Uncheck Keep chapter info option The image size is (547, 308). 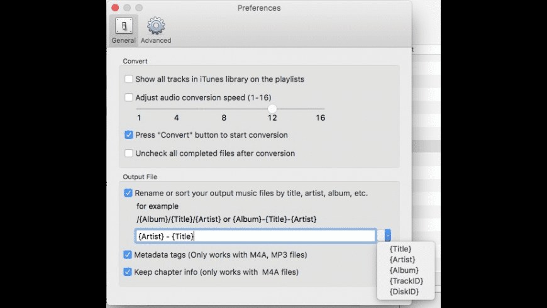(129, 272)
